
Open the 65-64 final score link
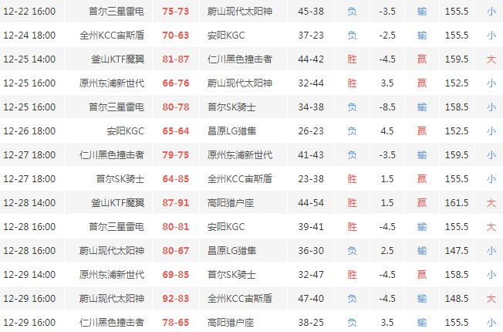click(175, 131)
